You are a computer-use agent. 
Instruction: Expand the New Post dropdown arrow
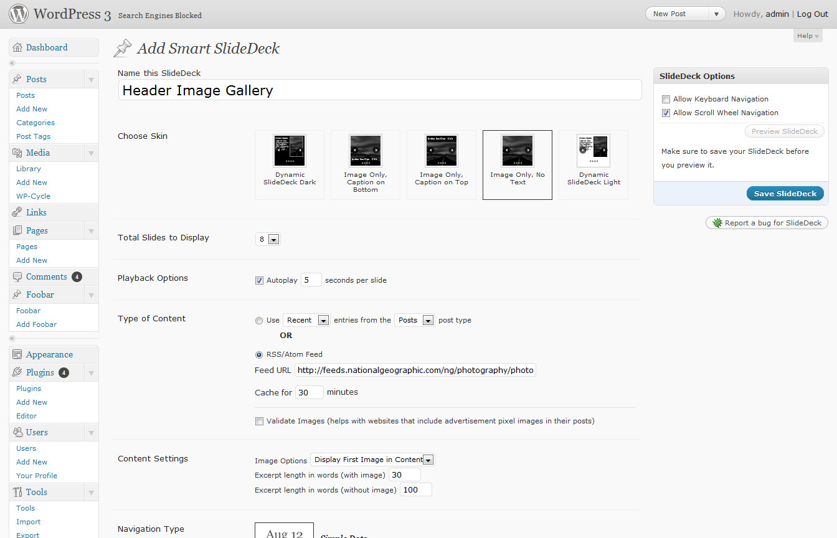[x=717, y=14]
